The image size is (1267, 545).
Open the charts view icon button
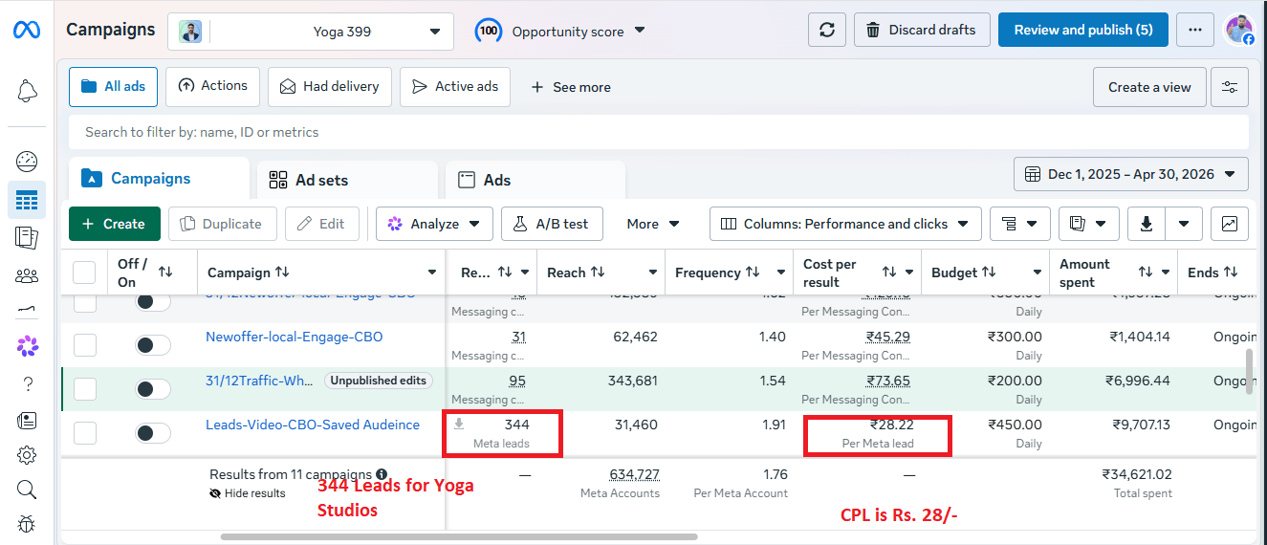pyautogui.click(x=1230, y=224)
